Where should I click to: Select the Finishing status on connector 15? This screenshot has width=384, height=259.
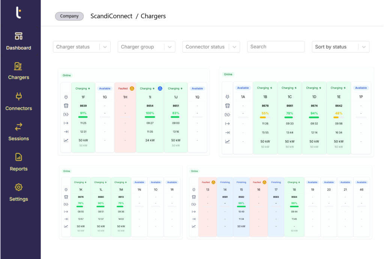point(241,183)
